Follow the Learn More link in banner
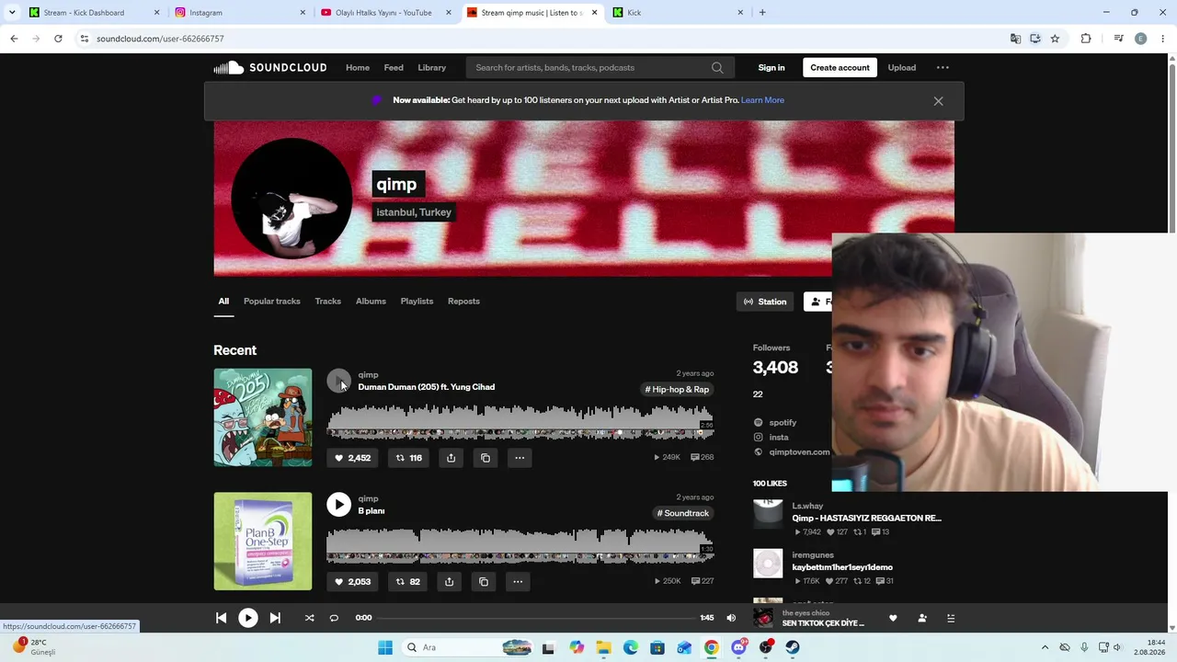This screenshot has height=662, width=1177. pyautogui.click(x=762, y=100)
